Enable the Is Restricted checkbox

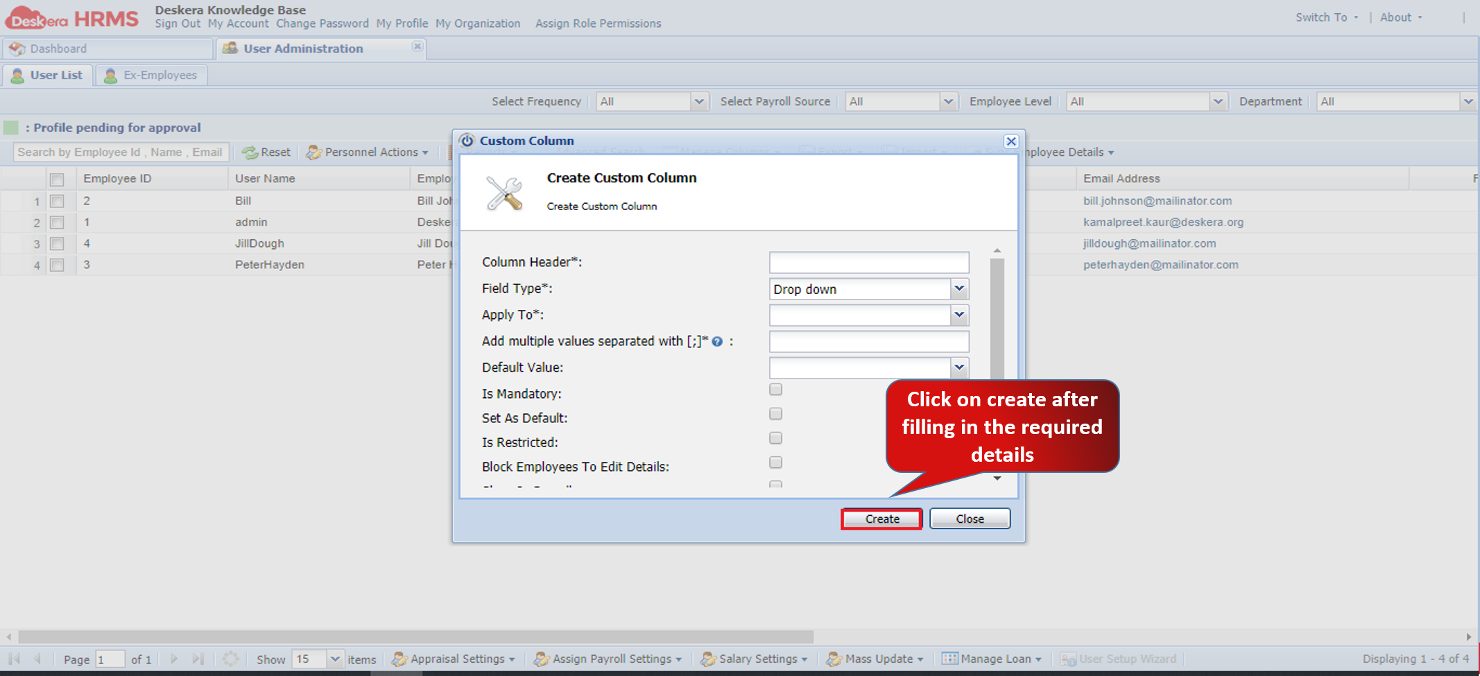point(775,438)
